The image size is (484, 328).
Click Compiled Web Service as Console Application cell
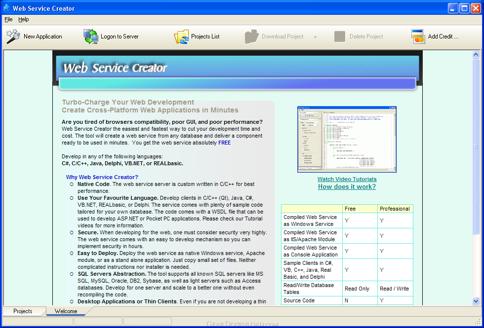point(312,251)
